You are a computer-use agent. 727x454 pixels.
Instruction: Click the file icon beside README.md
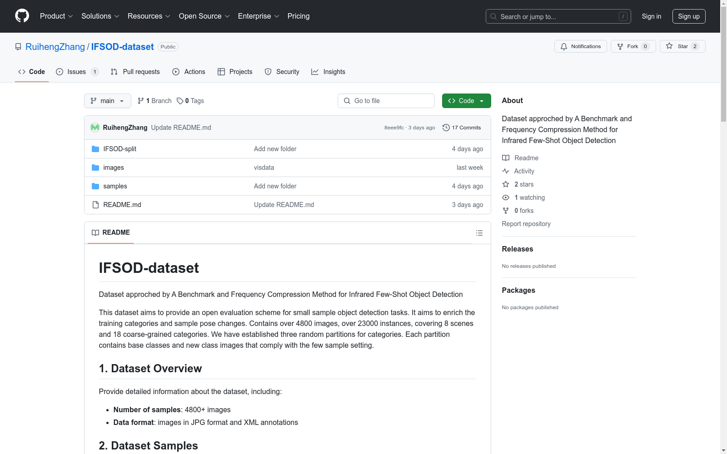[95, 205]
